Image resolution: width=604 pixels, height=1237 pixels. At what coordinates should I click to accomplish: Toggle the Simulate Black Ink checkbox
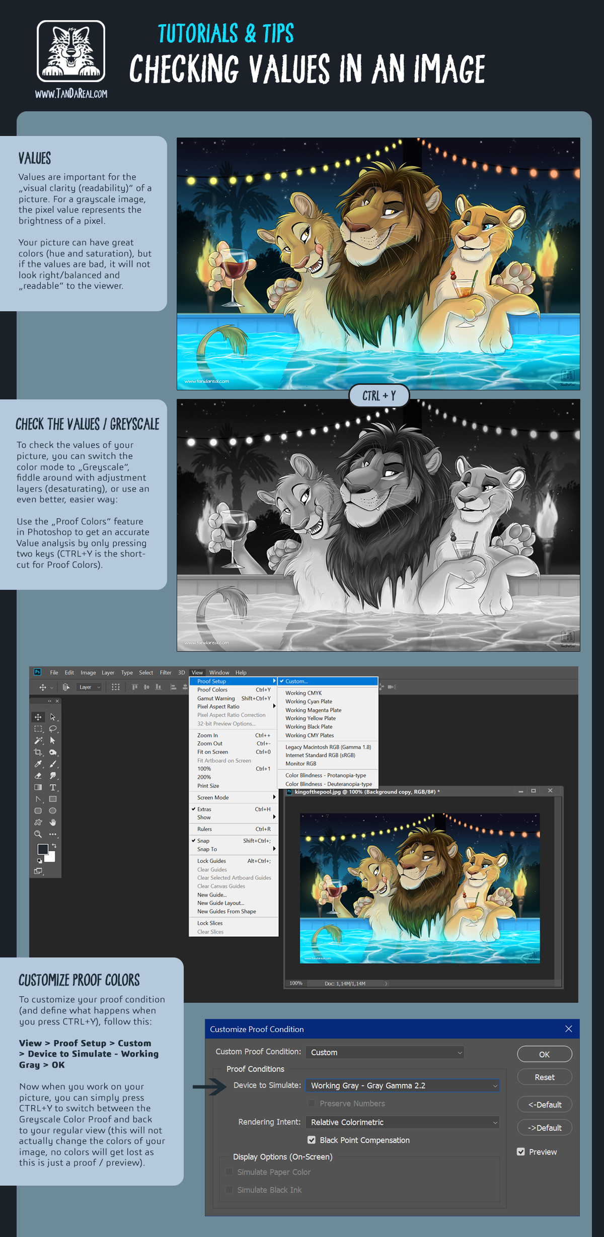point(229,1190)
